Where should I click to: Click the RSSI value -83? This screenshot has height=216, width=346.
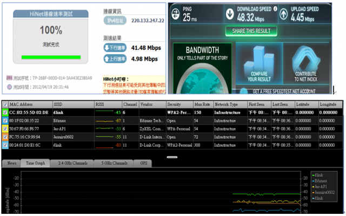click(118, 145)
